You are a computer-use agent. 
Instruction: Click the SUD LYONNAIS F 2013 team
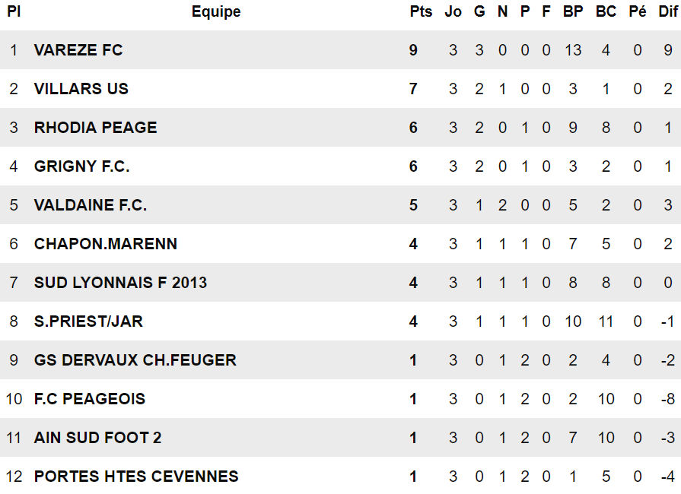pyautogui.click(x=120, y=283)
